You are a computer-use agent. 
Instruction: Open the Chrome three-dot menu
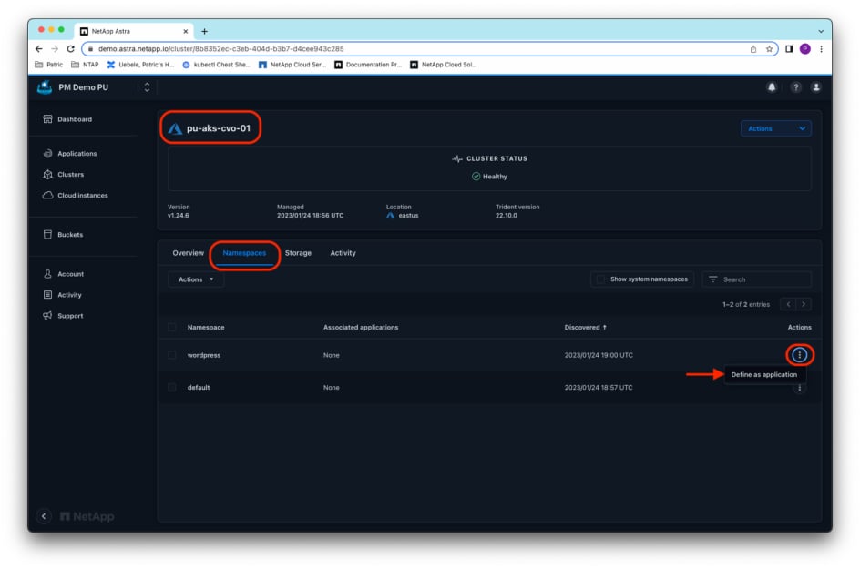point(821,49)
